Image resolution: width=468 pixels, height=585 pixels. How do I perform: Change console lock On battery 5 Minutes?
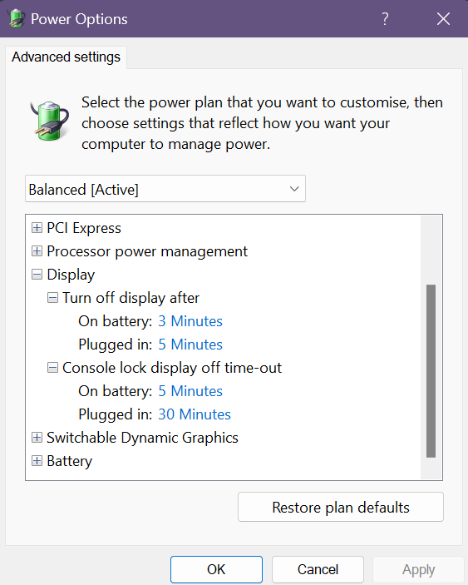coord(190,391)
